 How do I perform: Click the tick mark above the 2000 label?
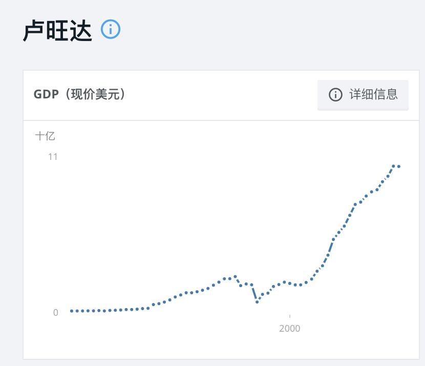tap(290, 317)
